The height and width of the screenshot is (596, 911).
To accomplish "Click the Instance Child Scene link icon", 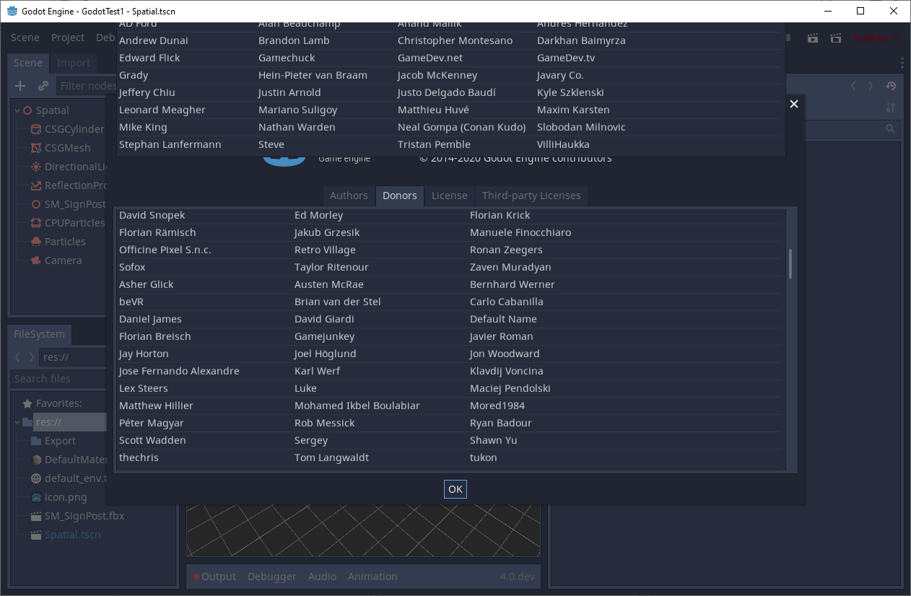I will click(42, 85).
